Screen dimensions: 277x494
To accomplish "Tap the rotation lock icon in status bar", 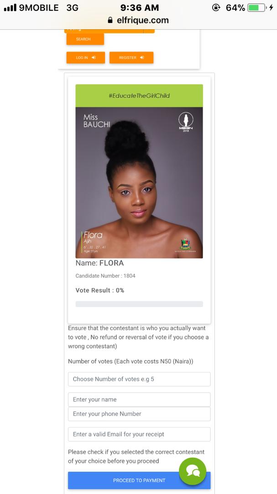I will (x=216, y=8).
